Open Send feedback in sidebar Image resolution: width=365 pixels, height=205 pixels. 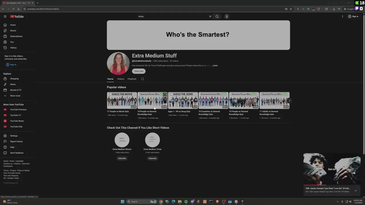coord(17,153)
